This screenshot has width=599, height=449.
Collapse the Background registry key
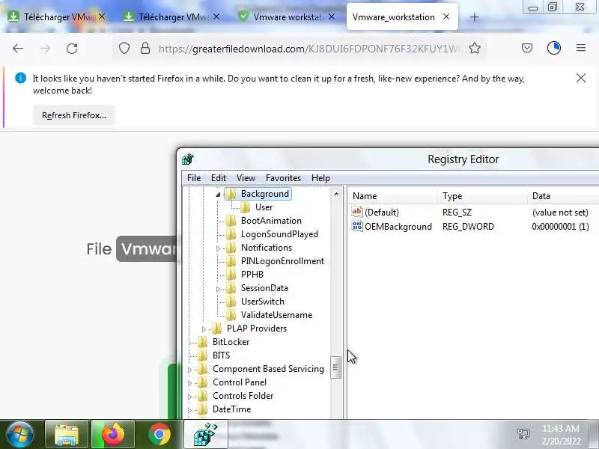coord(218,195)
